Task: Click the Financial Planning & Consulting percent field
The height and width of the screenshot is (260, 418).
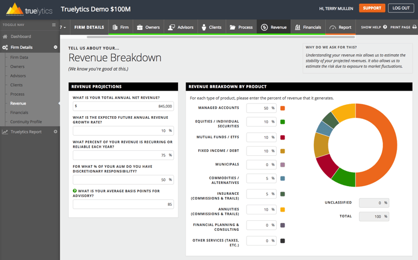Action: coord(261,225)
